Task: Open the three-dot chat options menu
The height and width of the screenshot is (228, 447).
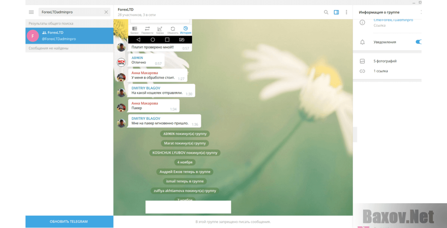Action: 346,12
